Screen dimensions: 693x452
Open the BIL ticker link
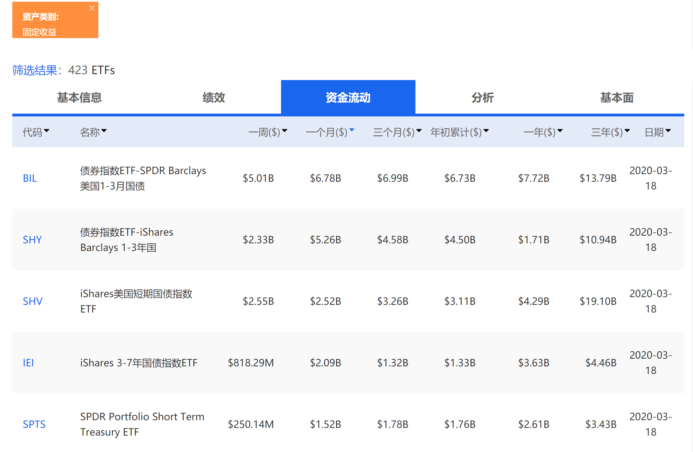30,178
